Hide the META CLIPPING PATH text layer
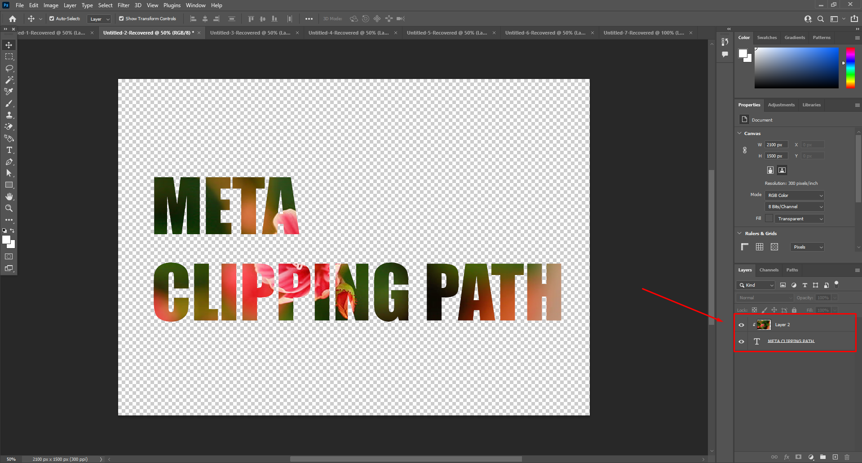Screen dimensions: 862x463 point(741,341)
